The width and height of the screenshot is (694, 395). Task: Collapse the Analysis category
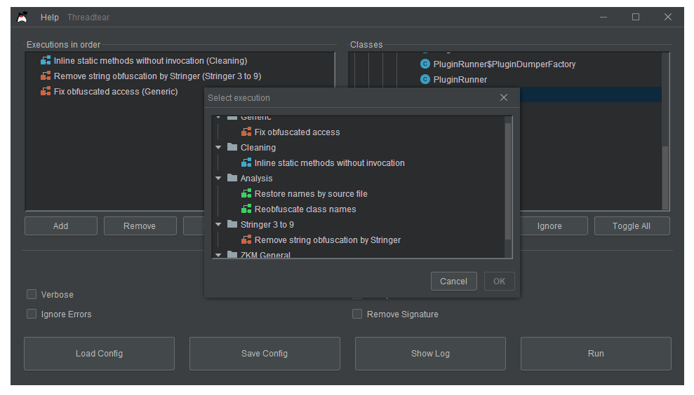tap(218, 178)
